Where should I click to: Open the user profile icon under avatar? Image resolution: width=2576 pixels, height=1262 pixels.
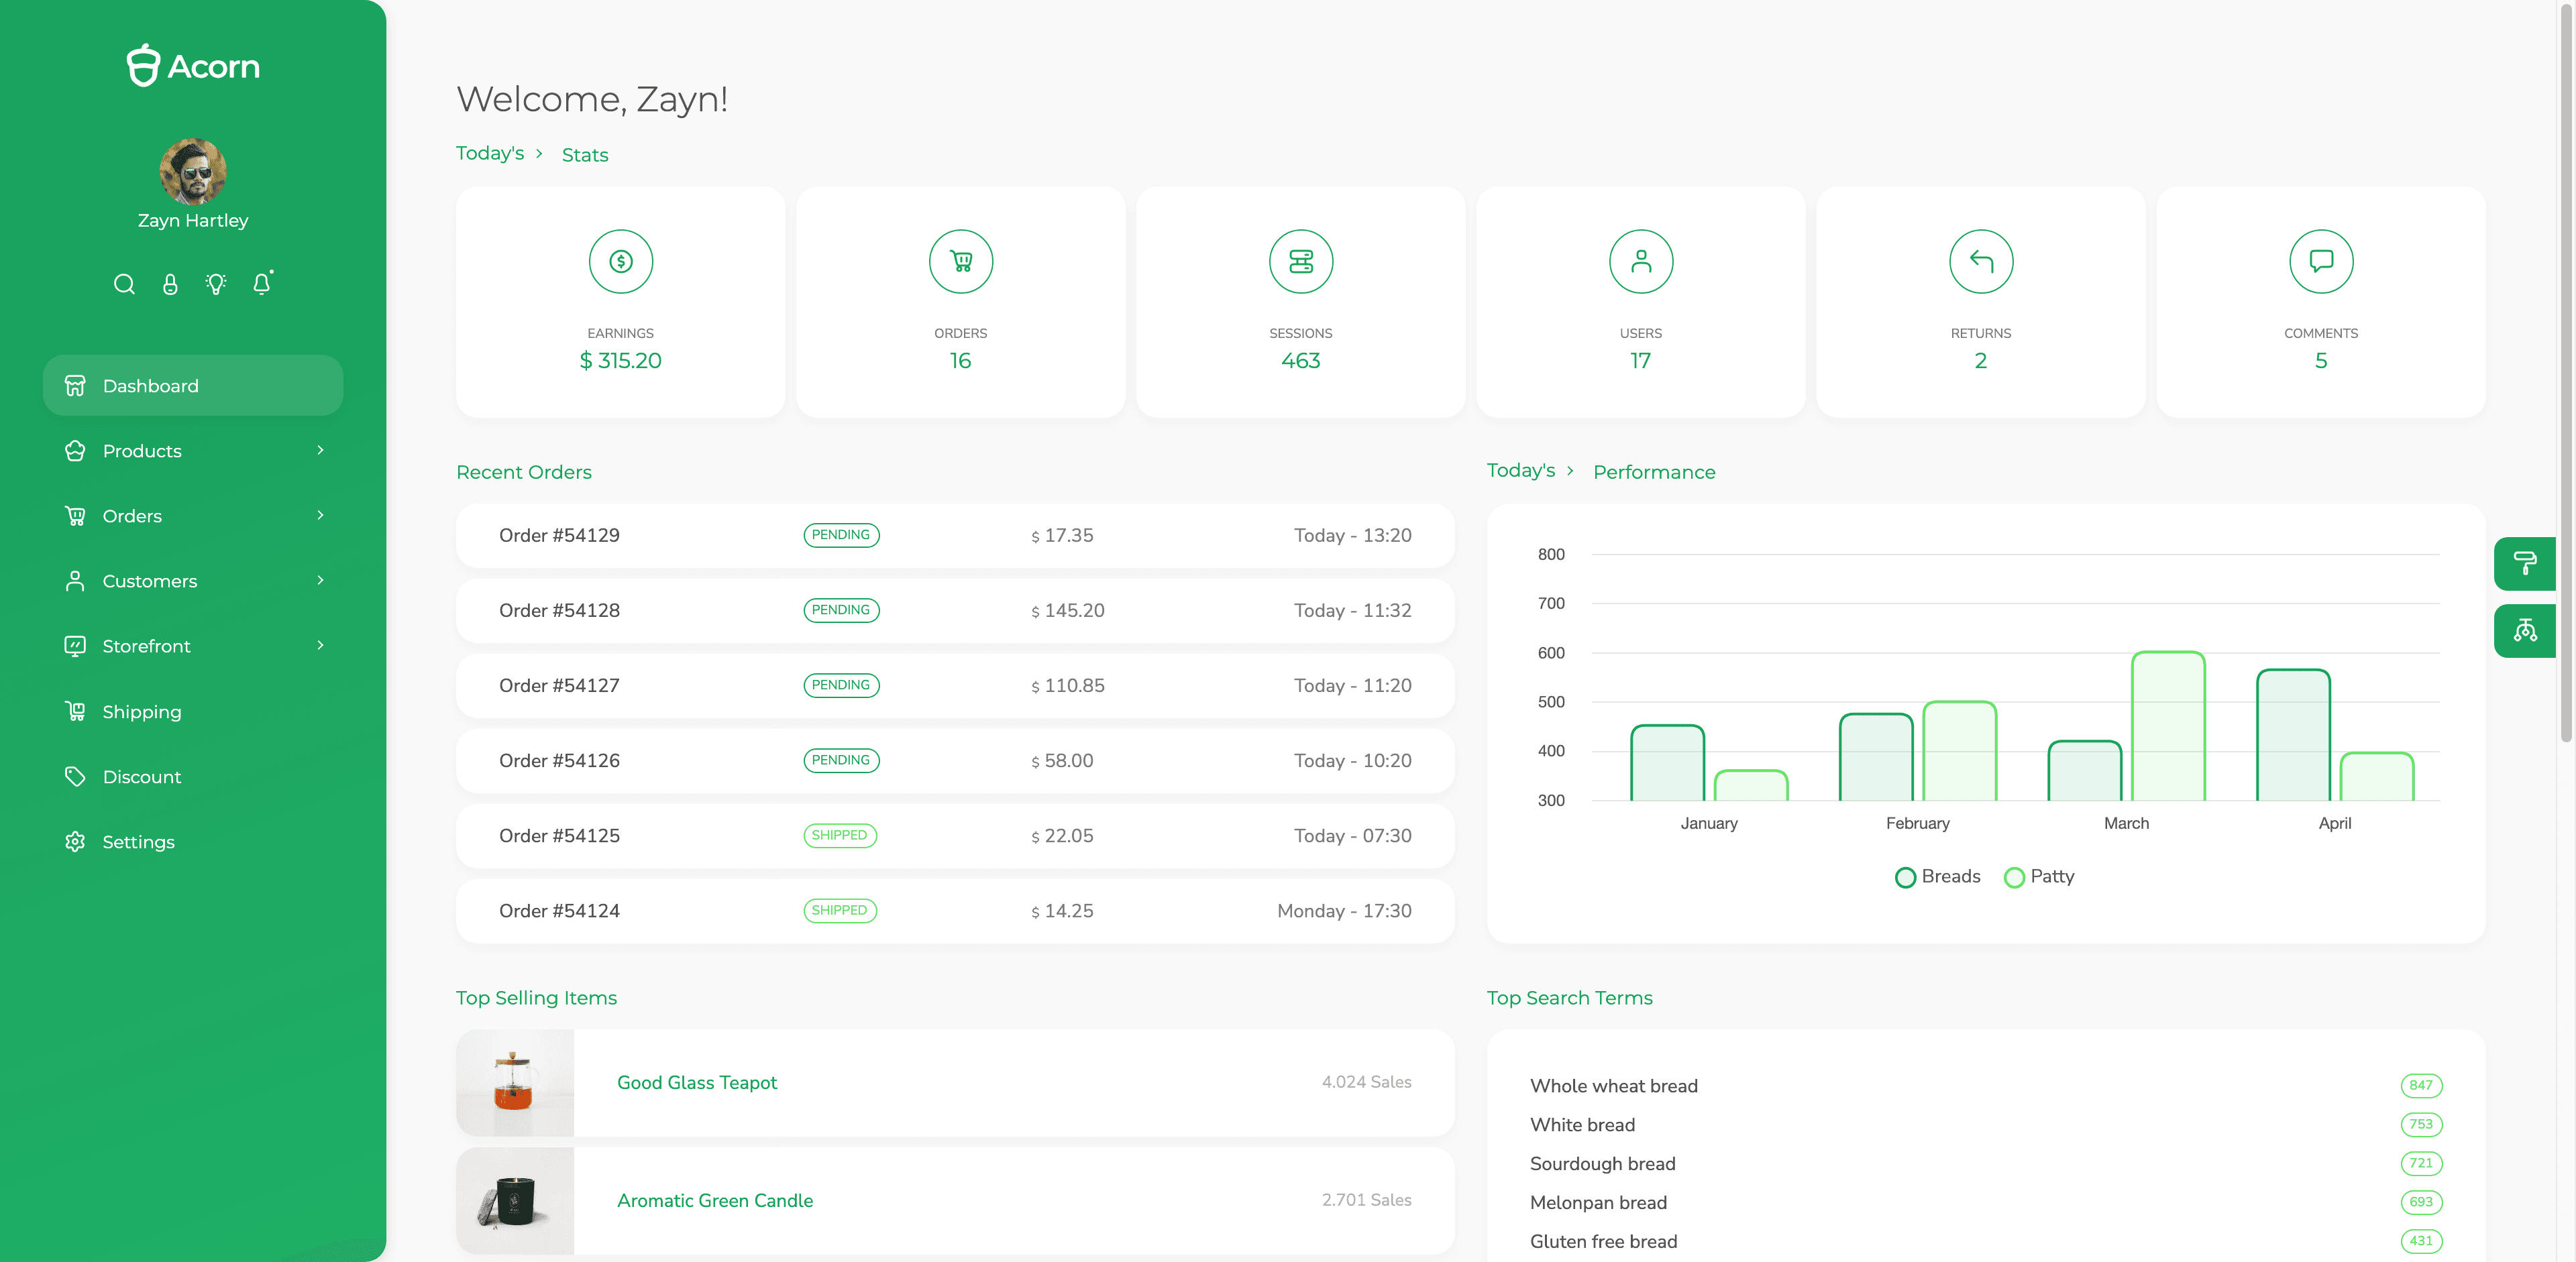(x=170, y=285)
